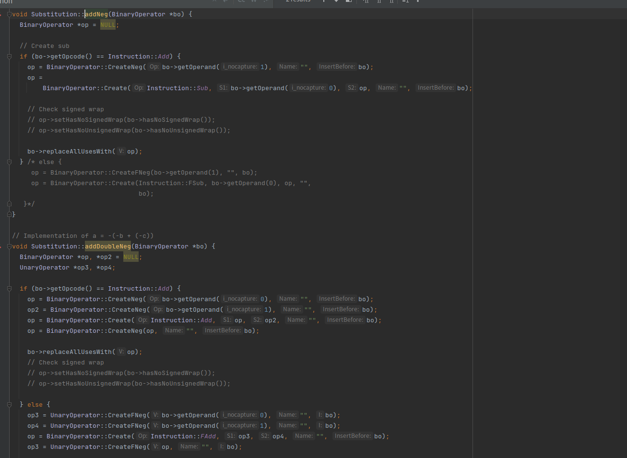Click the '// Implementation of a = -(-b + (-c))' comment

coord(83,236)
